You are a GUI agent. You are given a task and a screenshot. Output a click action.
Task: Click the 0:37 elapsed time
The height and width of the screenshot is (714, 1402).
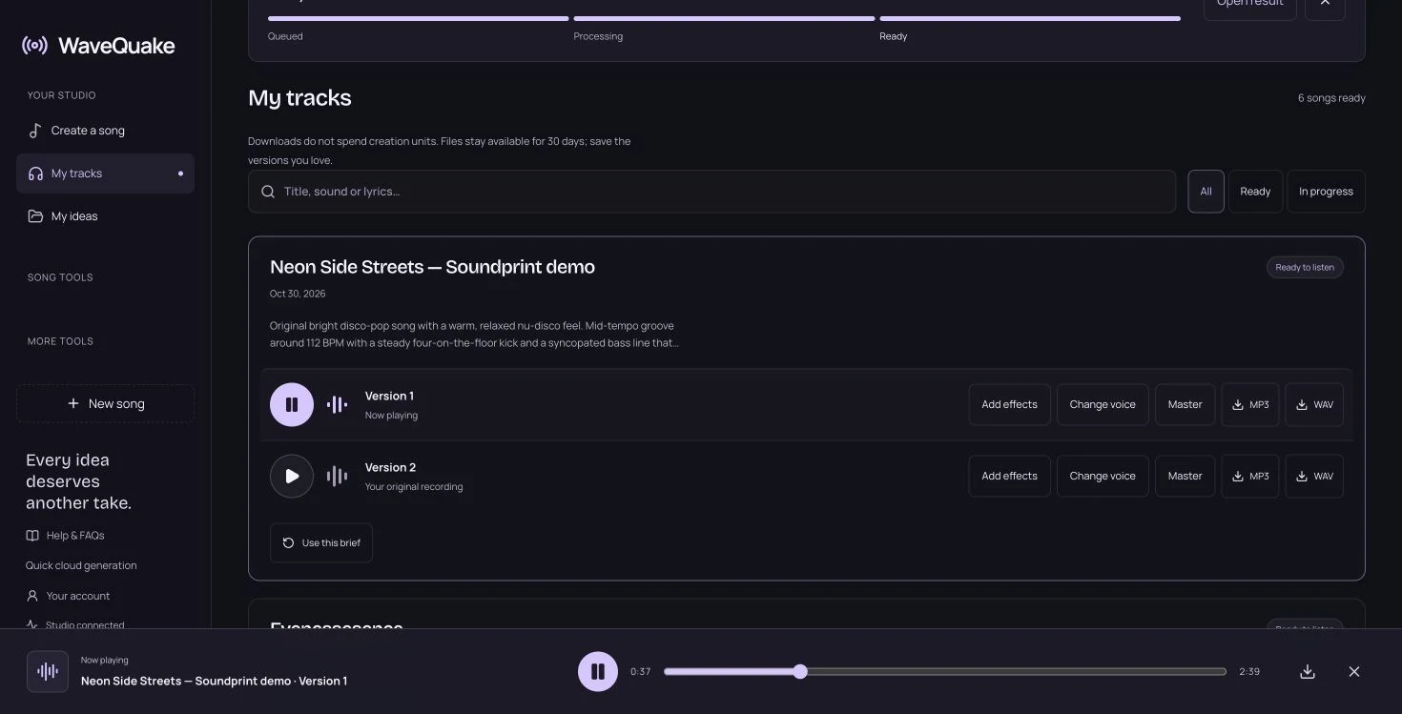[641, 671]
